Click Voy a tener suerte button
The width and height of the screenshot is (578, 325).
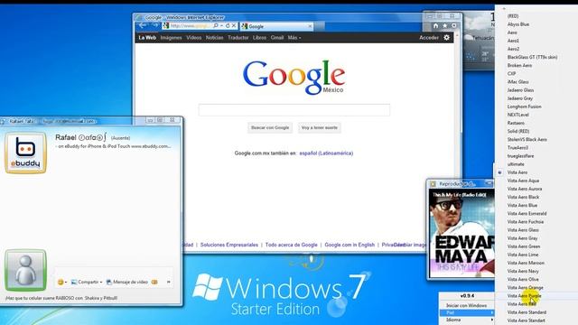(x=320, y=128)
